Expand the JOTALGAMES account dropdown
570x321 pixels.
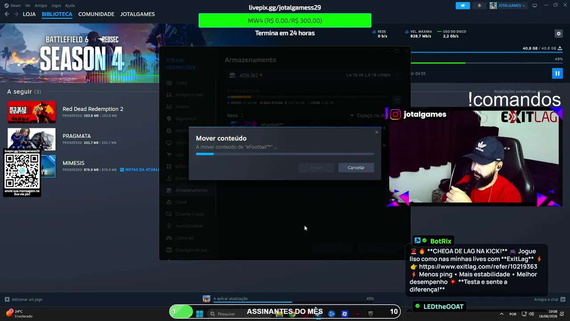click(508, 5)
